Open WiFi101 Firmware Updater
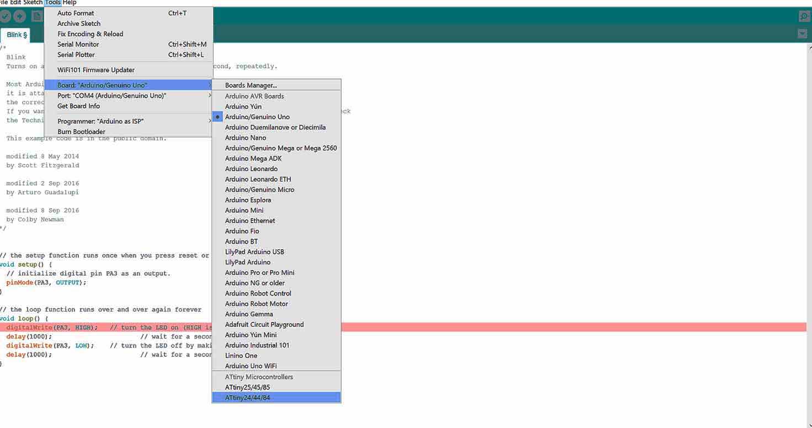This screenshot has height=428, width=812. click(128, 70)
